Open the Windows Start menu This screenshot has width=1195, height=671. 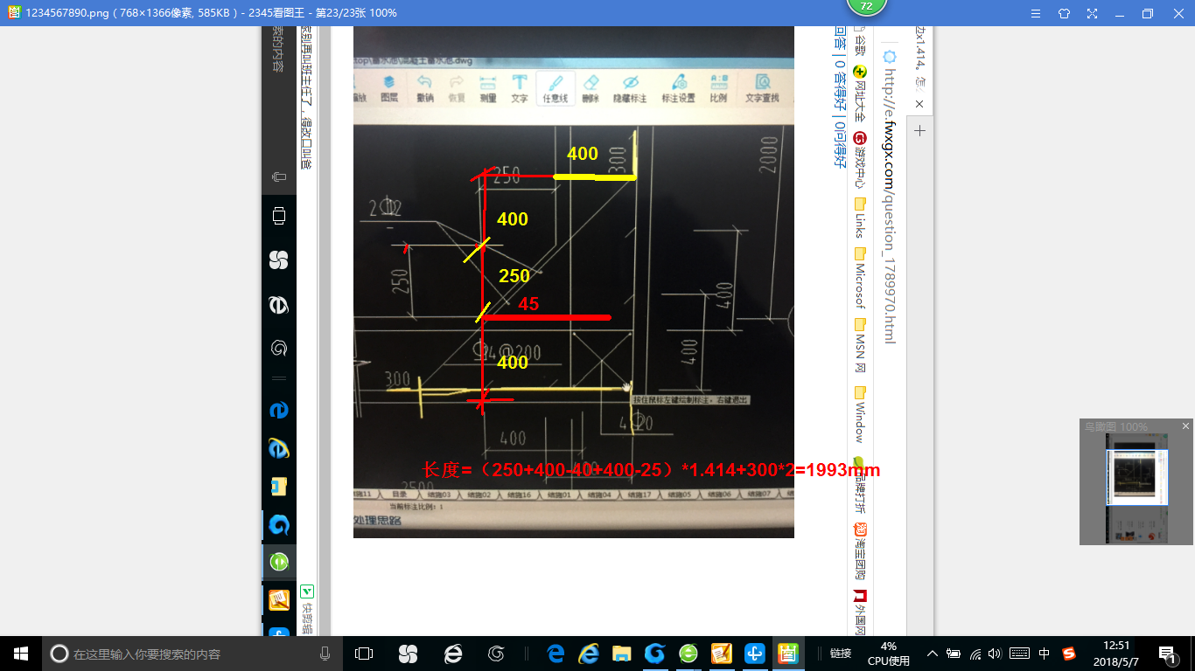(20, 653)
